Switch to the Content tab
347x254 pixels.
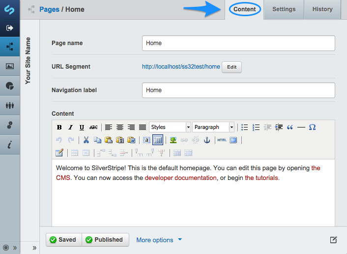click(x=245, y=9)
